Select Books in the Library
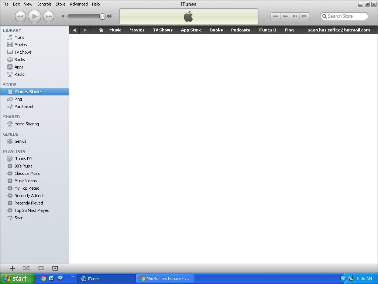The image size is (378, 284). 34,60
